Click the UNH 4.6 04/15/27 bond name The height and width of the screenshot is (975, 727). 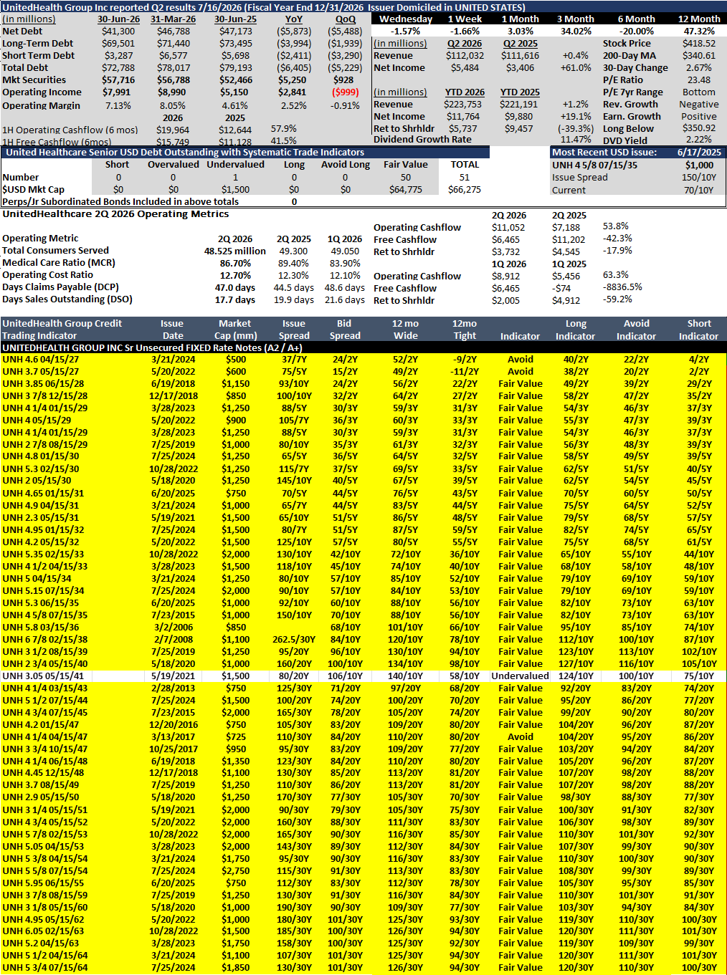tap(41, 359)
